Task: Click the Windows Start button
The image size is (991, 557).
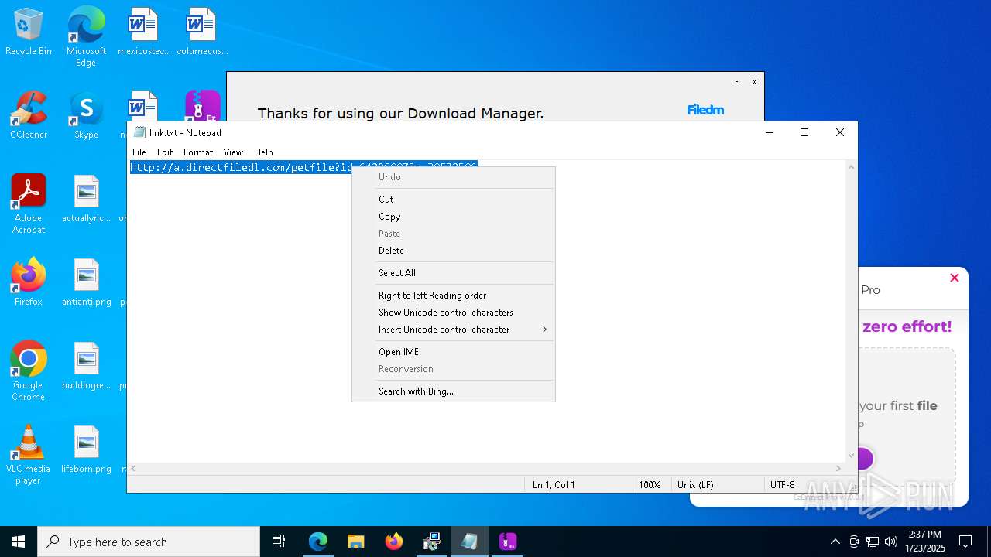Action: pyautogui.click(x=19, y=542)
